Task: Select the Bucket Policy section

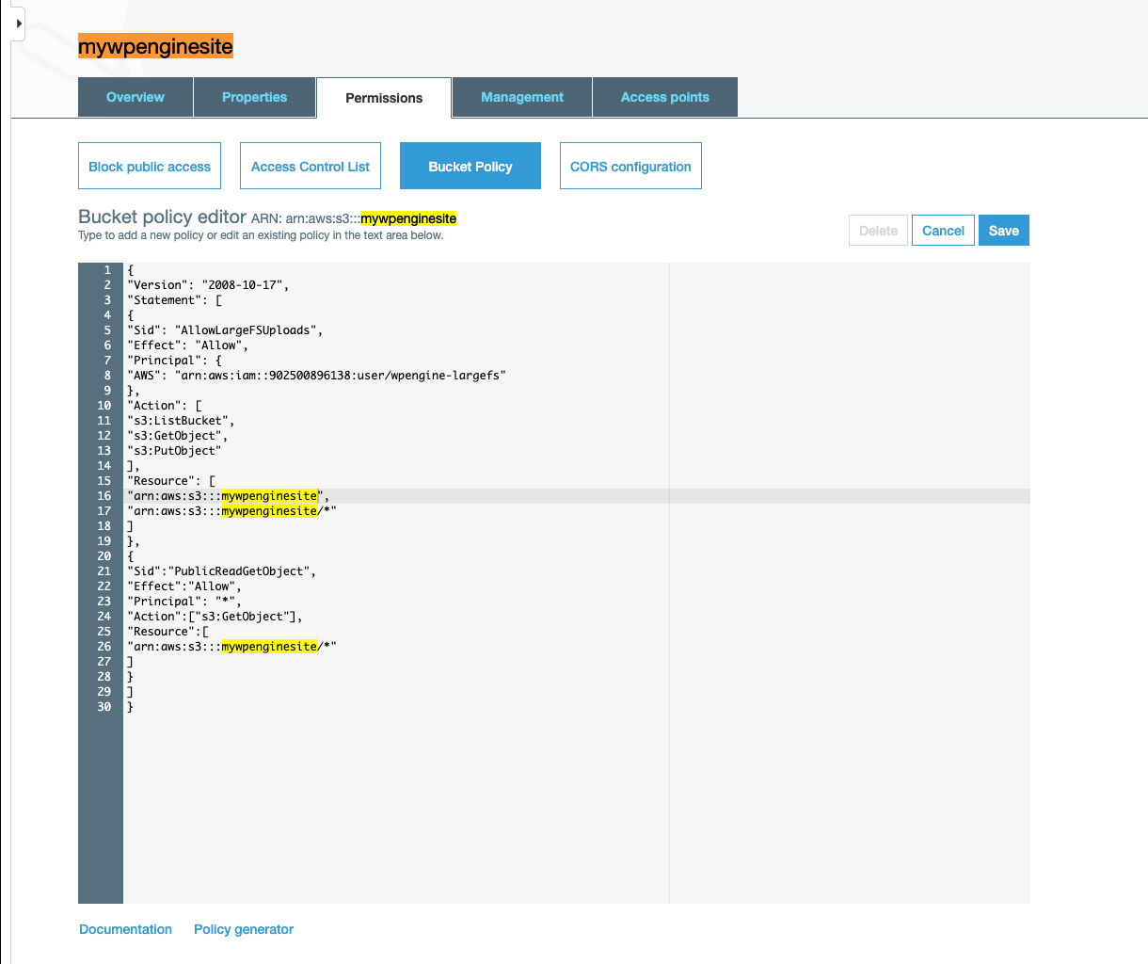Action: click(x=470, y=166)
